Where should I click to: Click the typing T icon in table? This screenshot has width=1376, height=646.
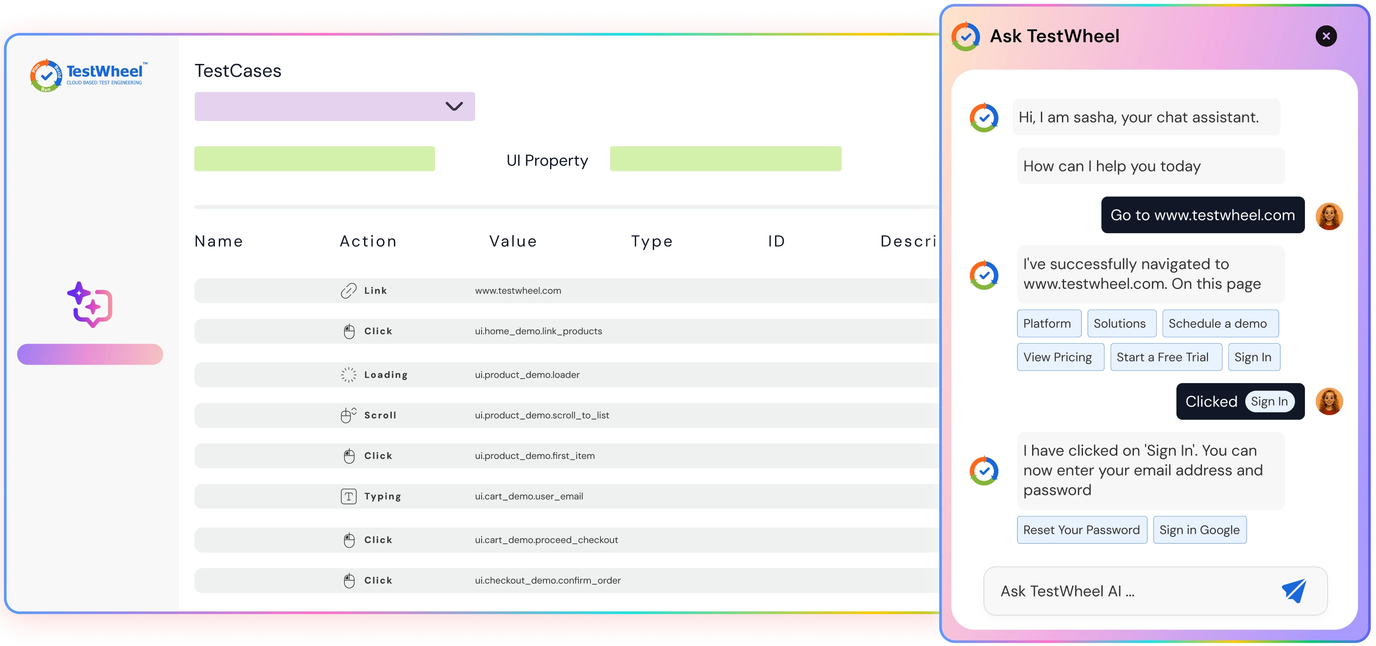[x=348, y=497]
